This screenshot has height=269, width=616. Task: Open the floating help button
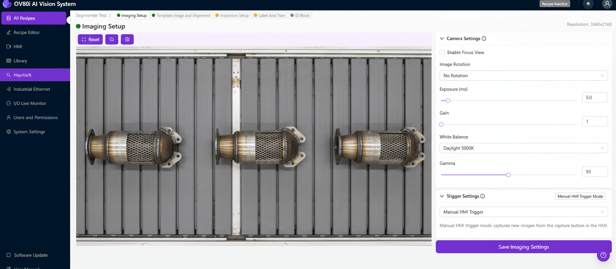[604, 255]
